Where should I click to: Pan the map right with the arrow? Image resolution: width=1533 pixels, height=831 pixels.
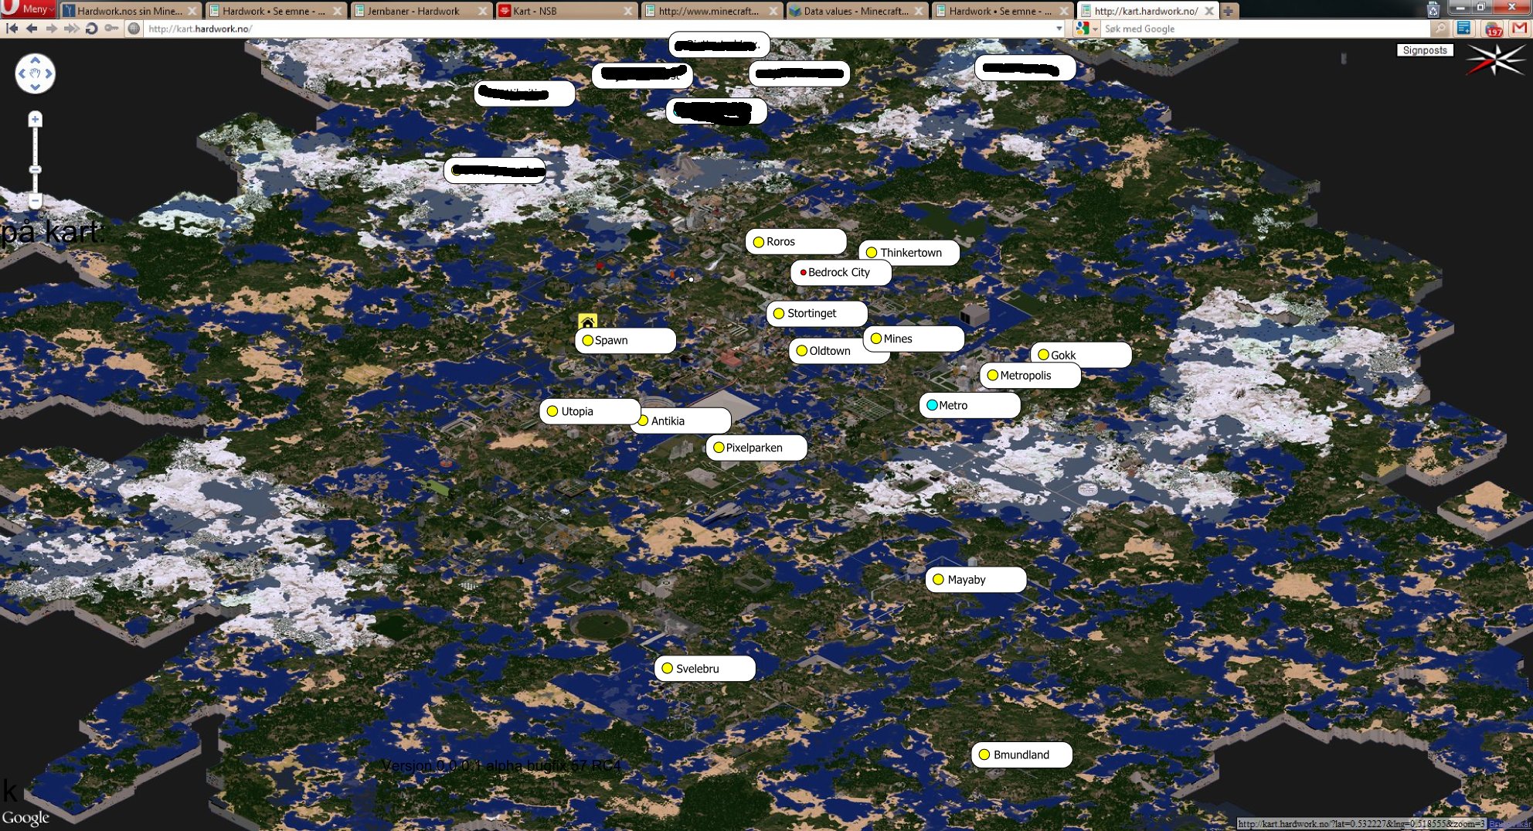point(49,73)
